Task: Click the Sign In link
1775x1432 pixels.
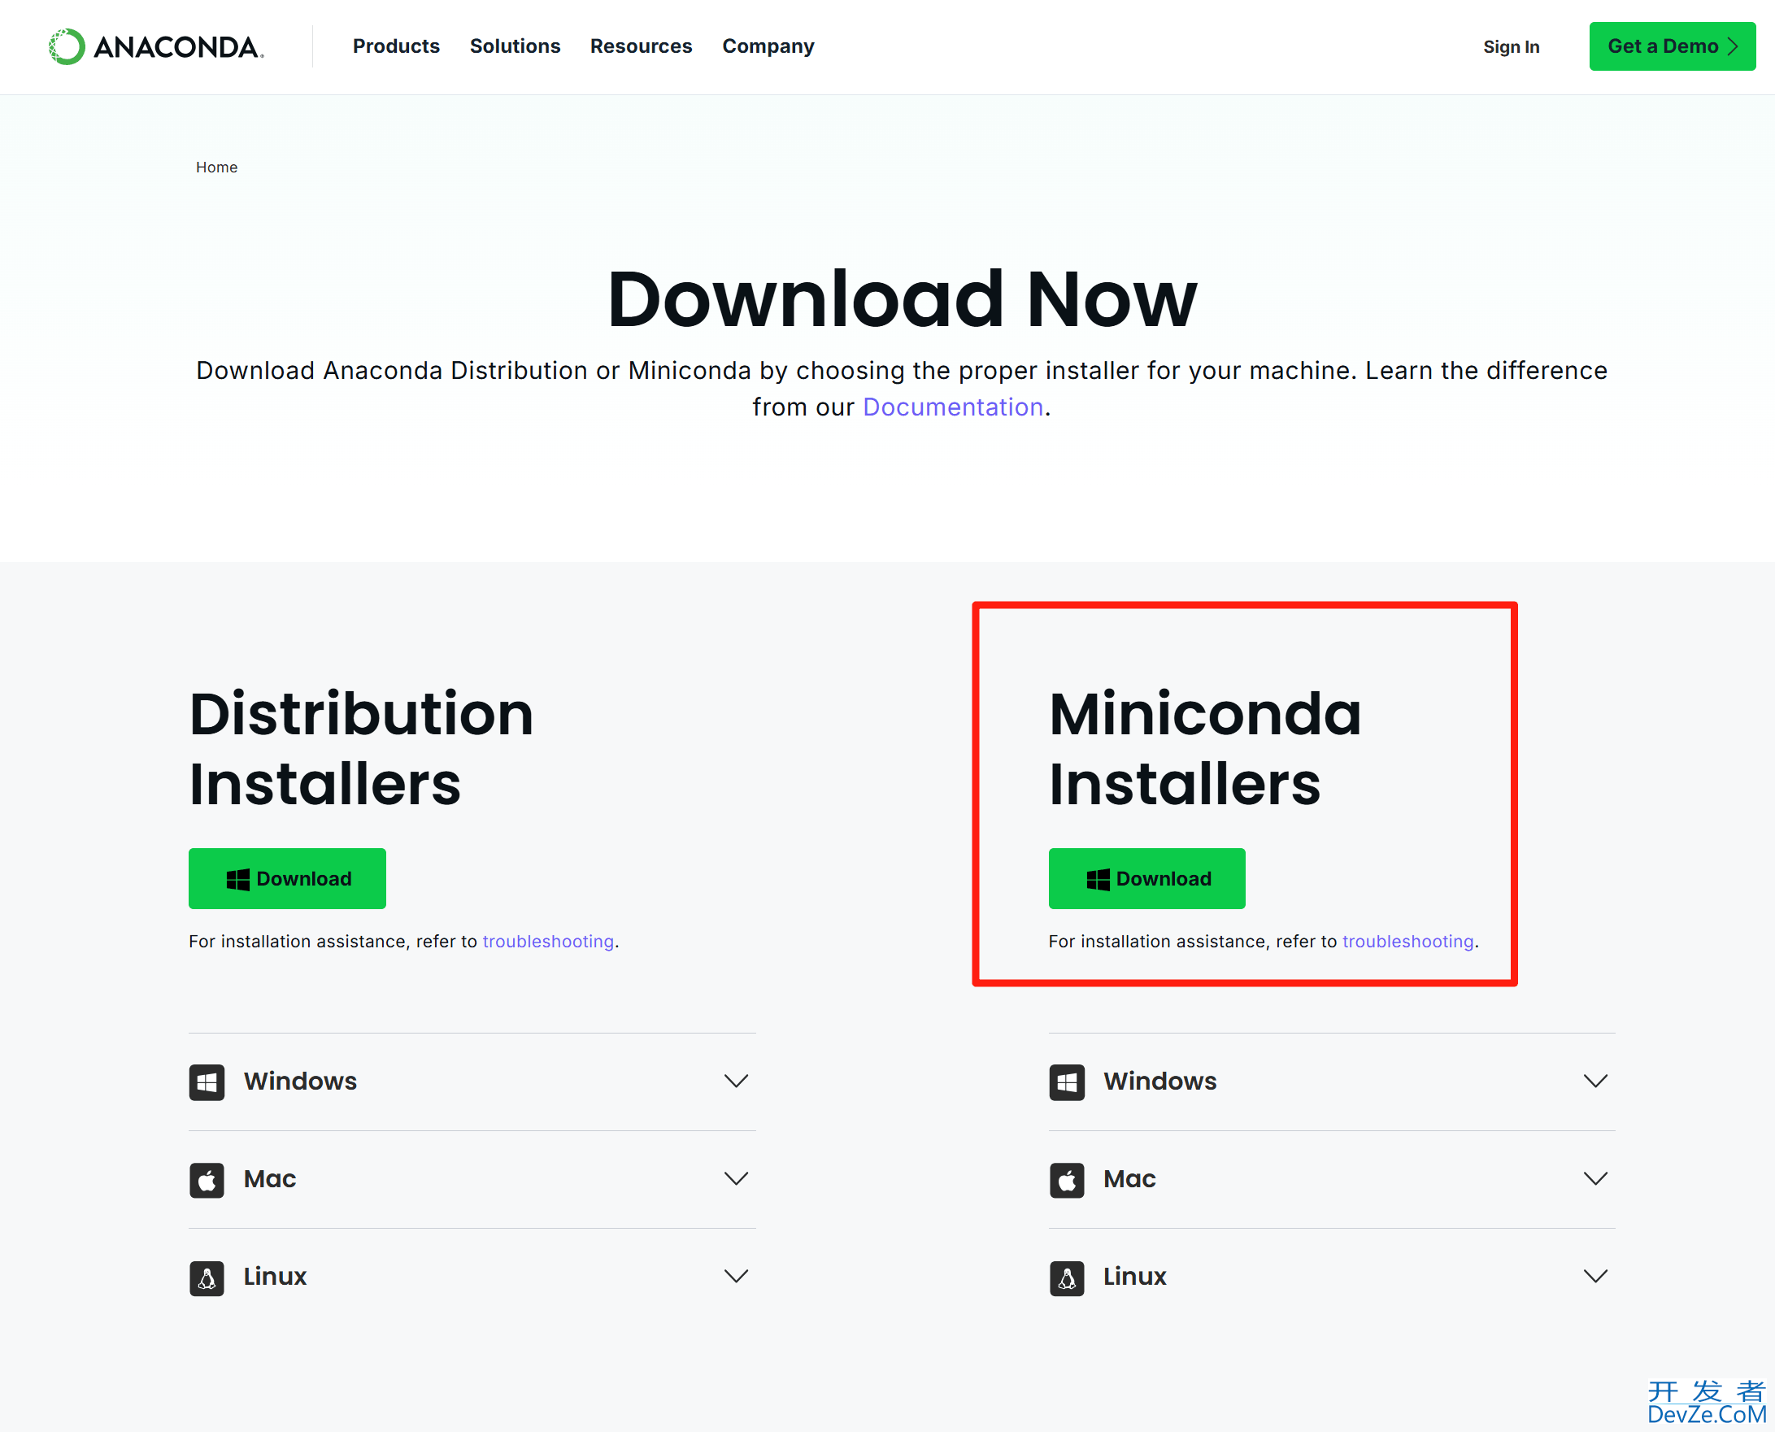Action: tap(1511, 47)
